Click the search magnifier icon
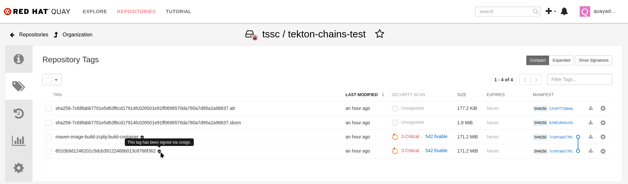 535,11
